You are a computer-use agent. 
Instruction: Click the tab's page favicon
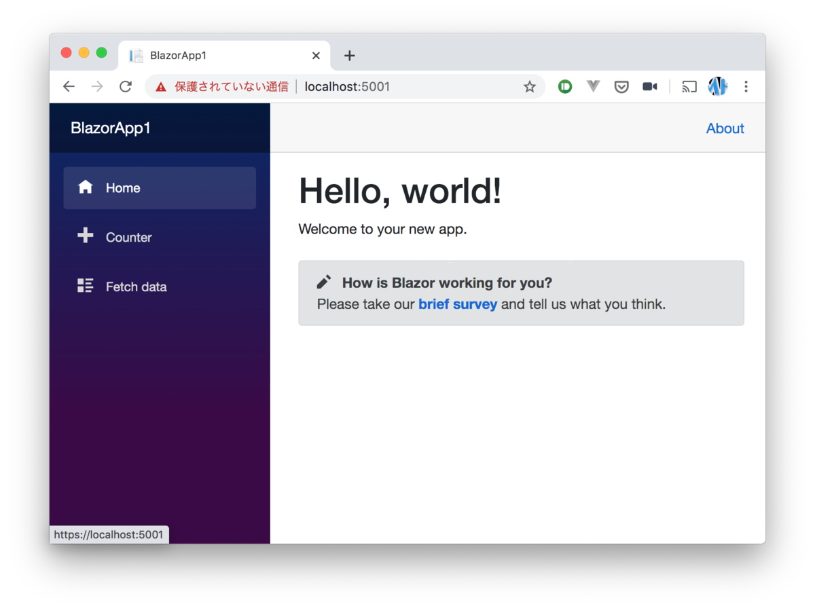tap(137, 56)
